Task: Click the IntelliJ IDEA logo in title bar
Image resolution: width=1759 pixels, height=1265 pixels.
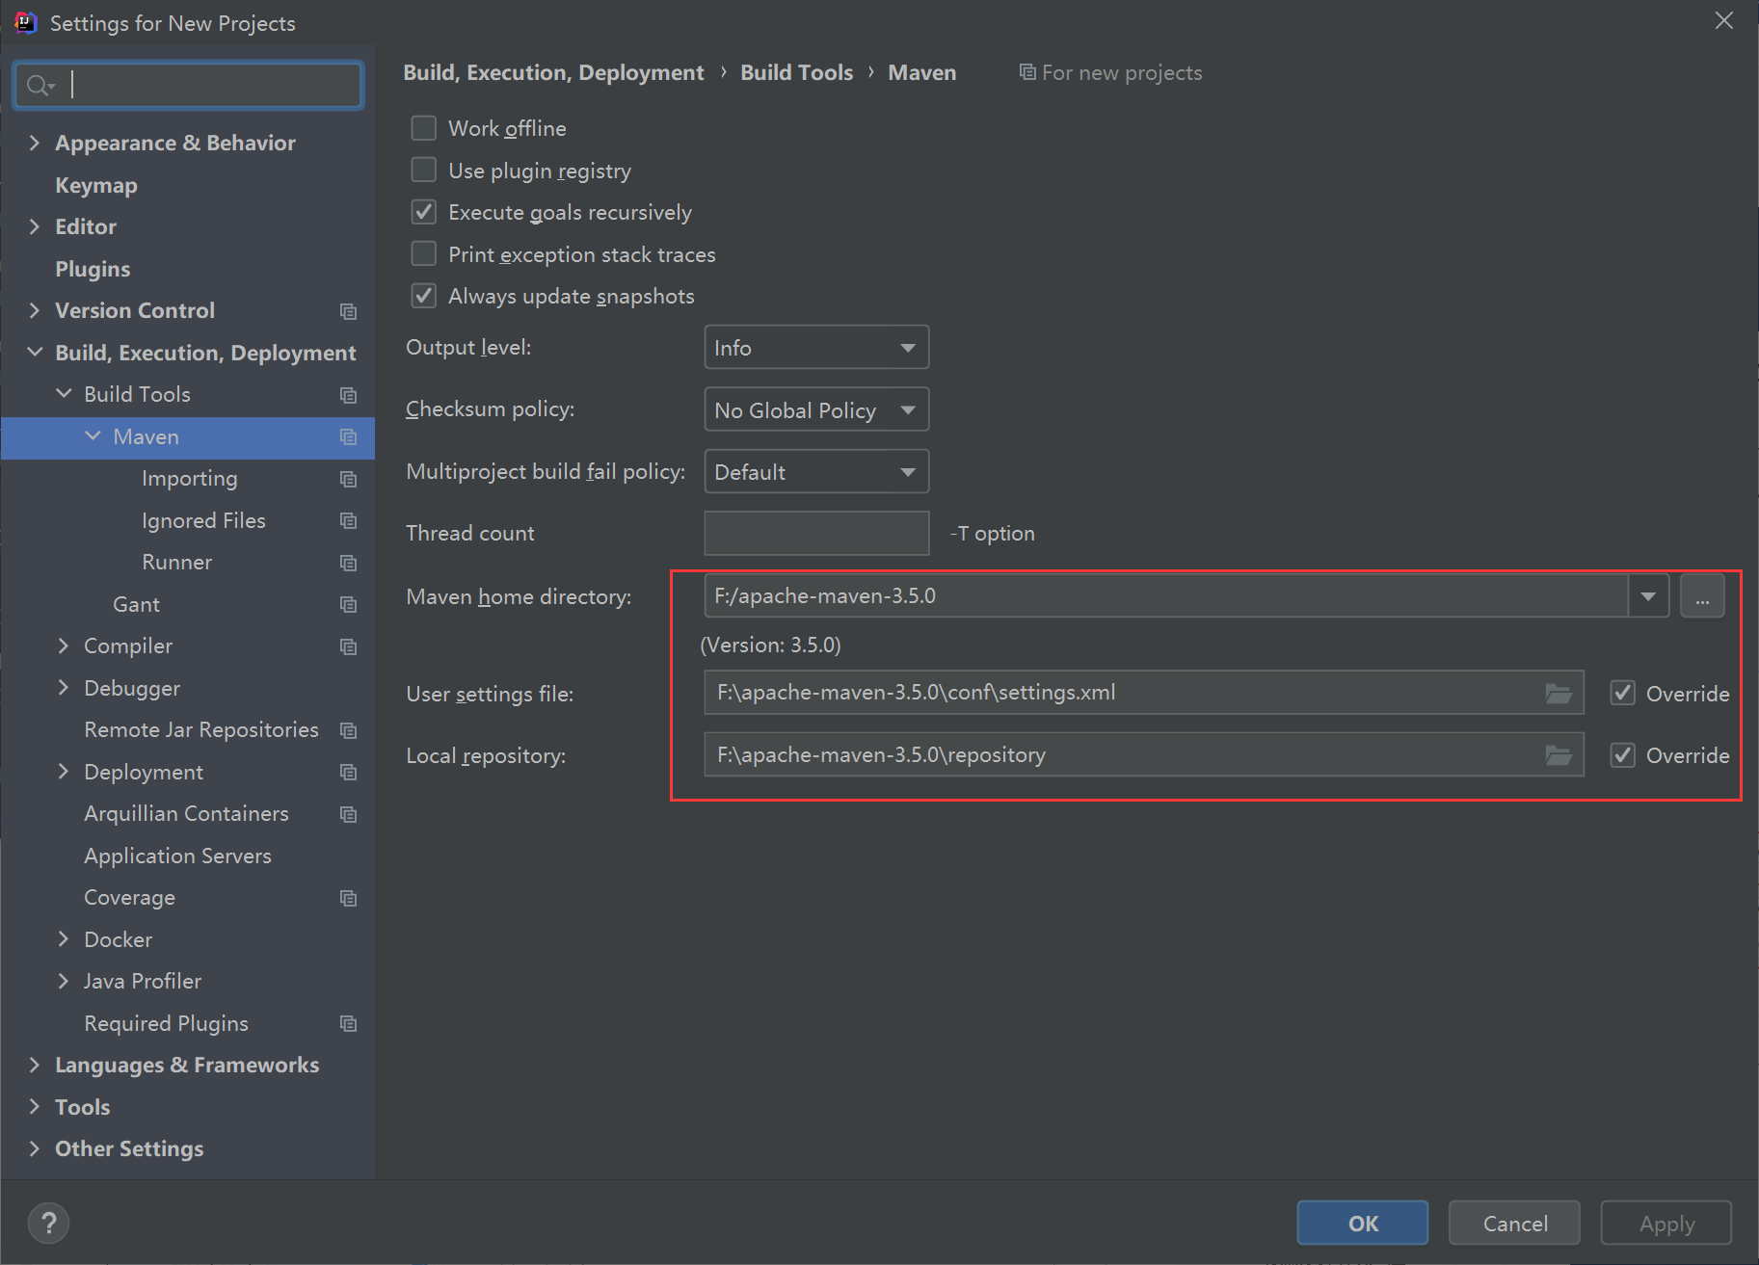Action: click(26, 22)
